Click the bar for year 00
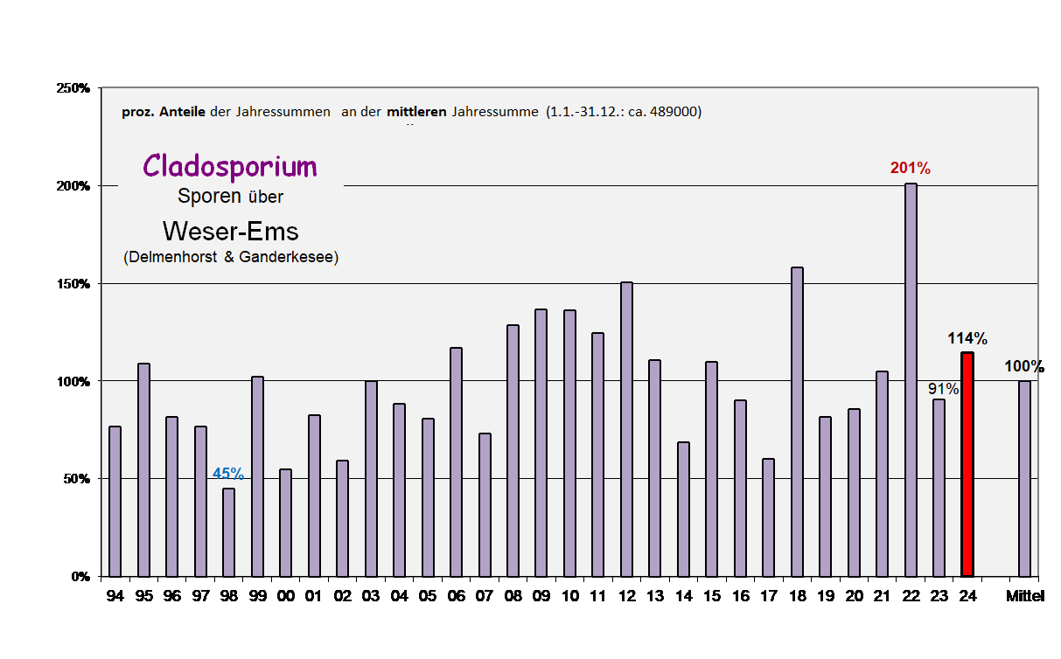 pyautogui.click(x=285, y=523)
